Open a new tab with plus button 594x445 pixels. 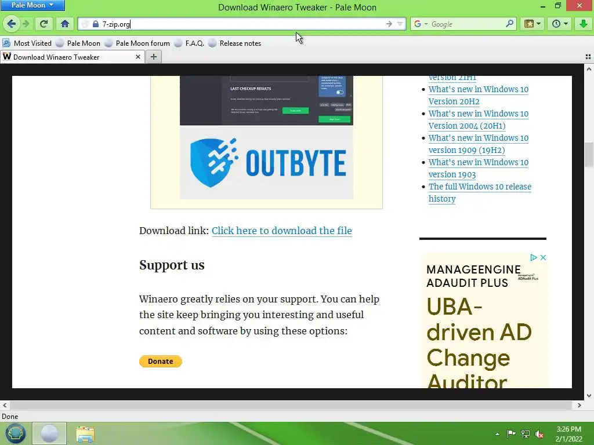[153, 57]
